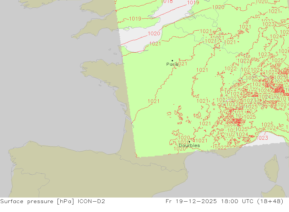Click the Dourbies place name label
The height and width of the screenshot is (212, 289).
[189, 145]
